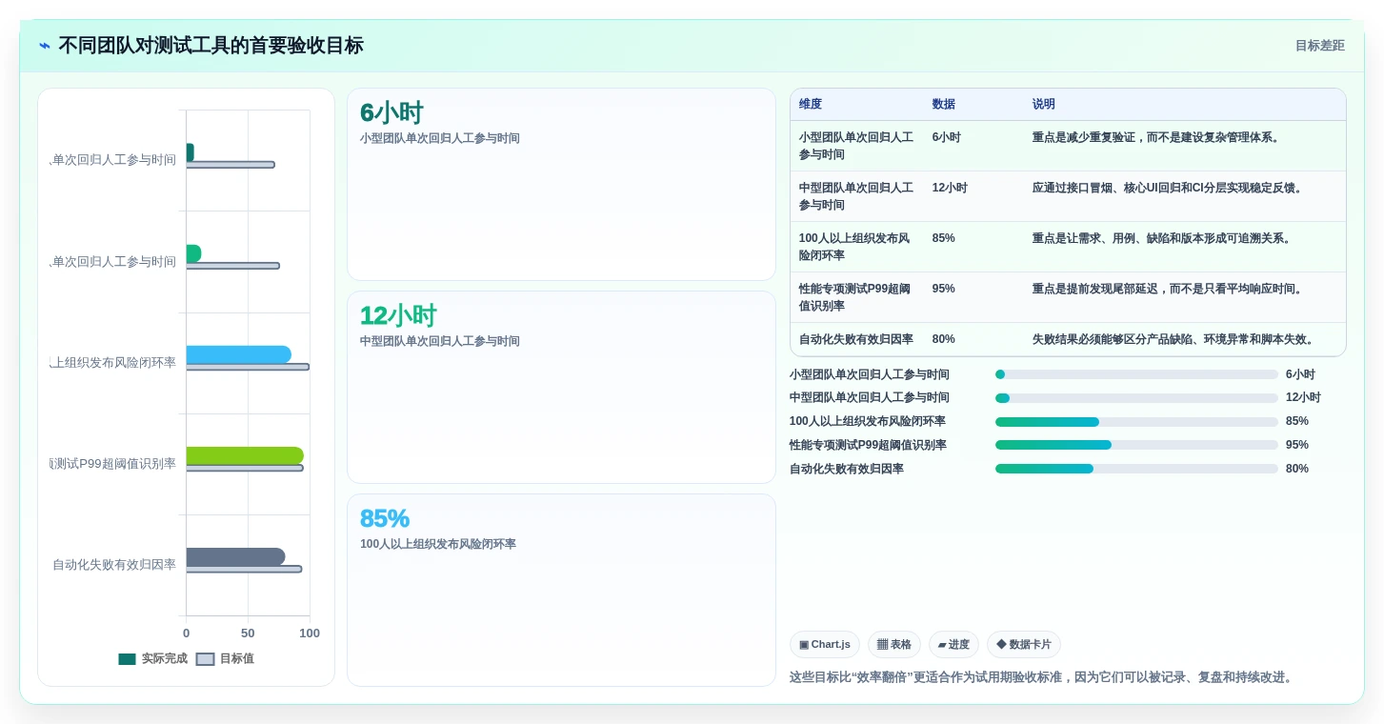Click the 100人以上组织发布风险闭环率 progress bar
Screen dimensions: 1384x724
tap(1136, 422)
